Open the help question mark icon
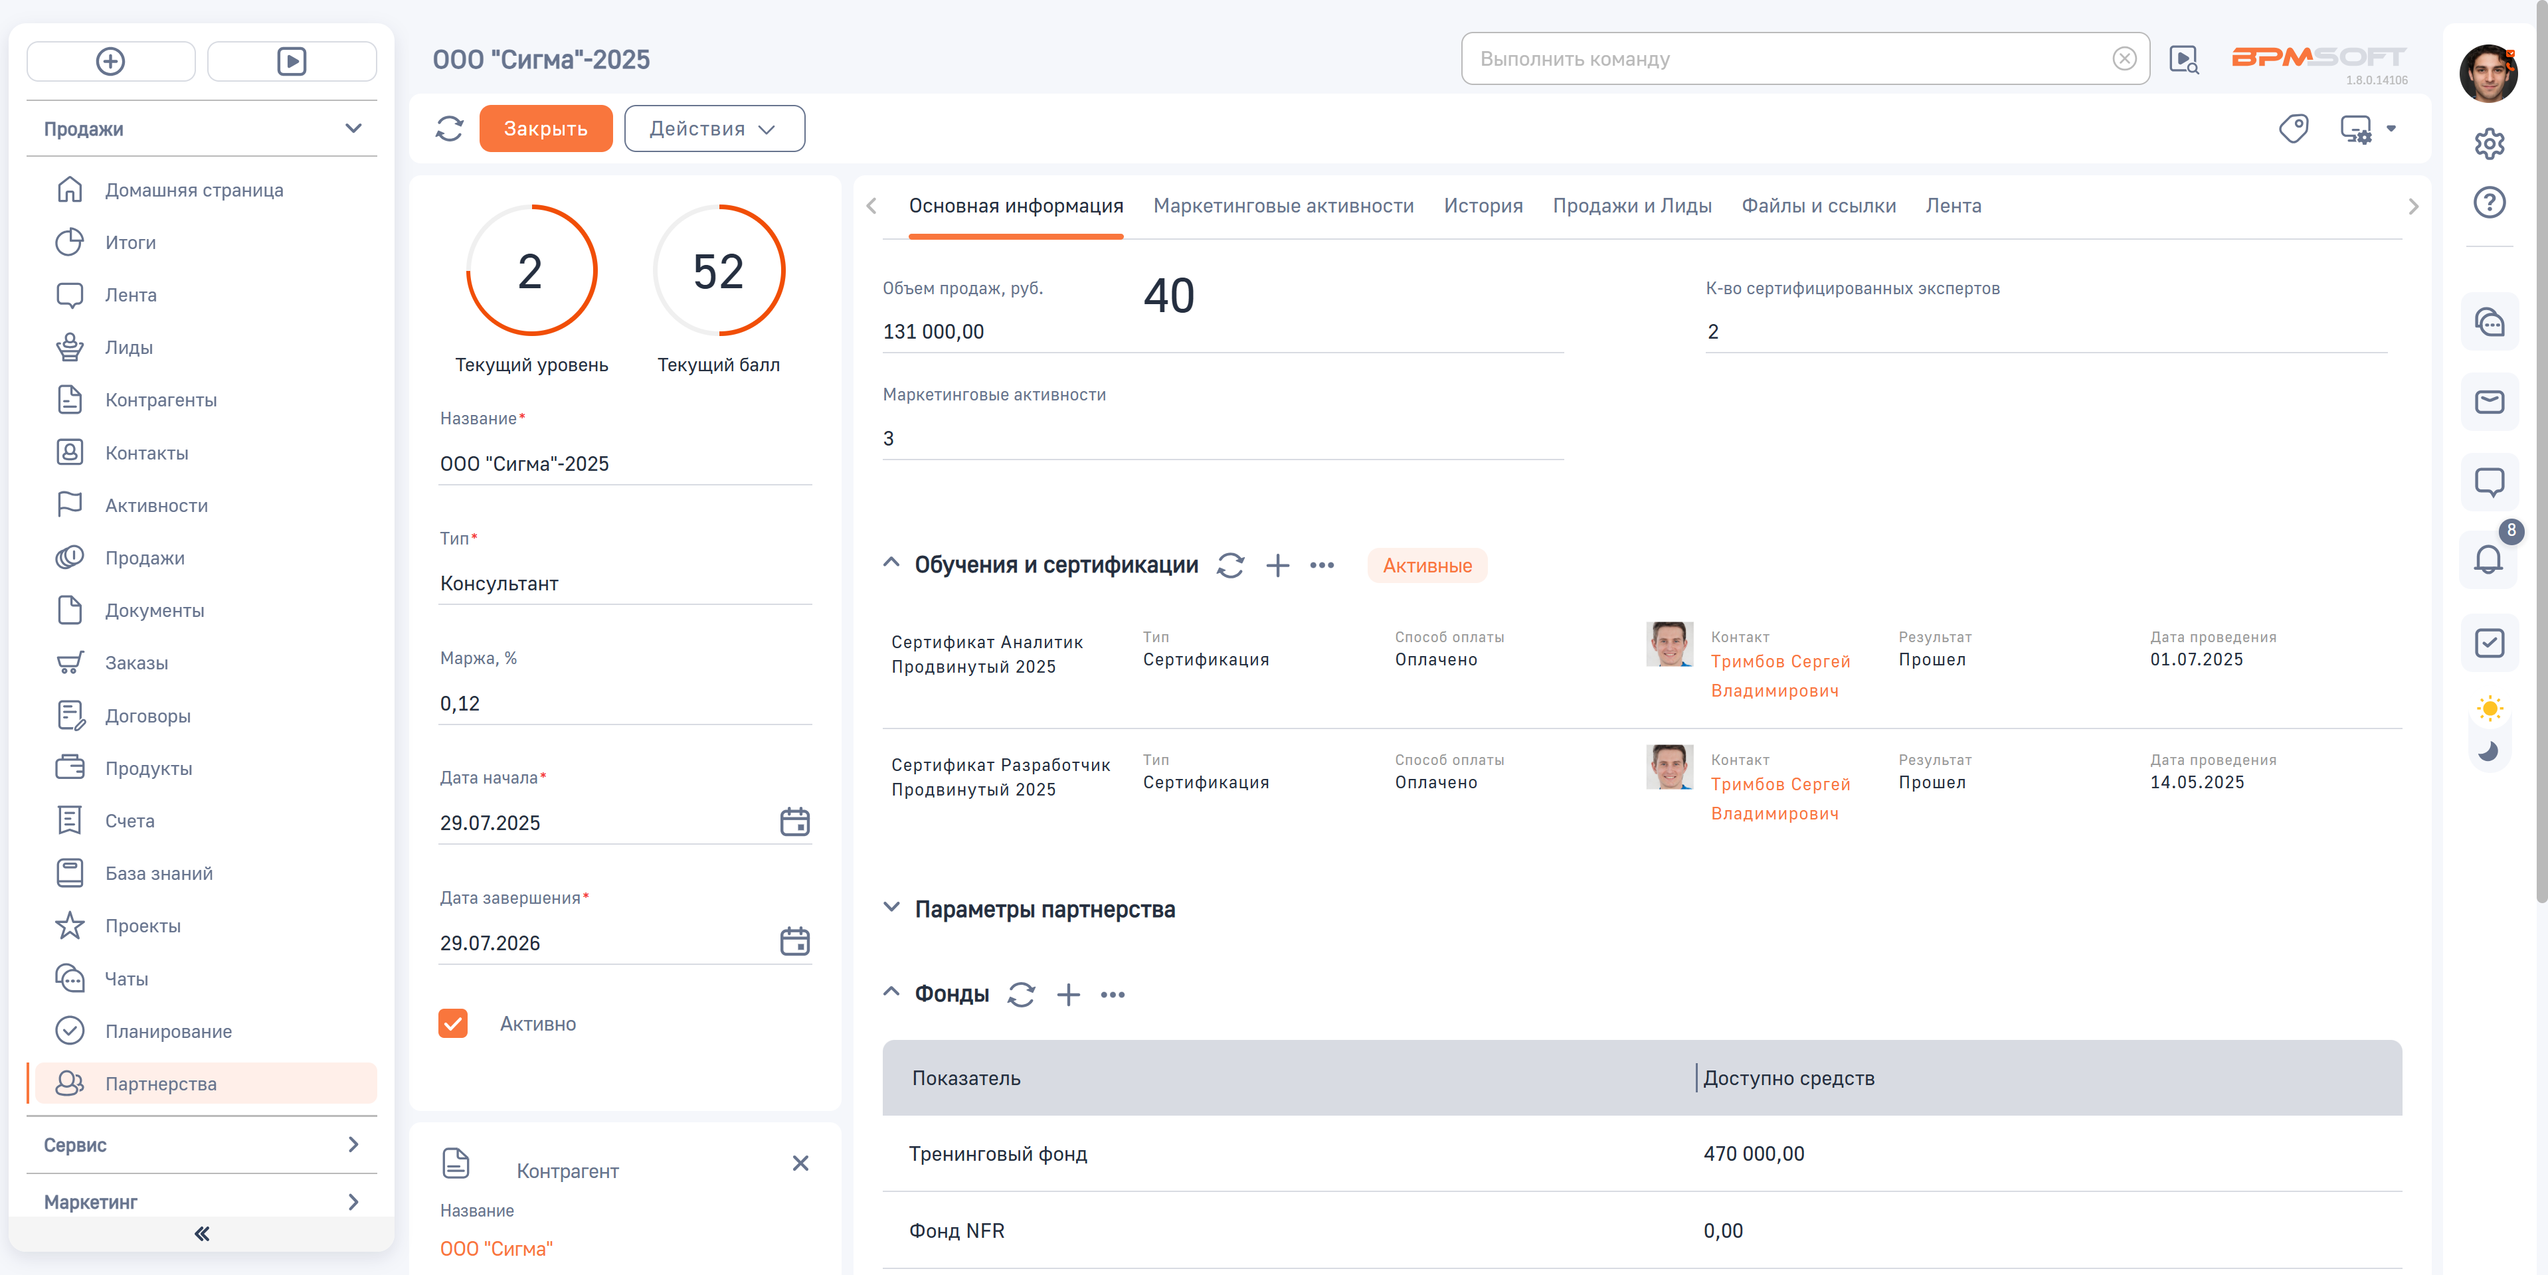This screenshot has height=1275, width=2548. [x=2489, y=203]
